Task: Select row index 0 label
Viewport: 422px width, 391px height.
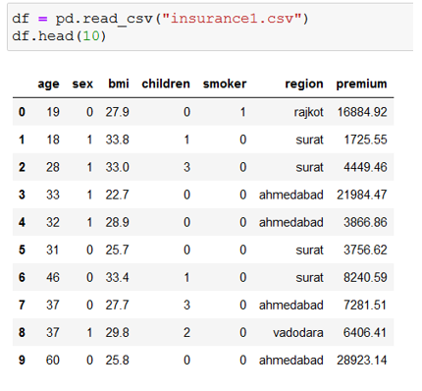Action: 22,112
